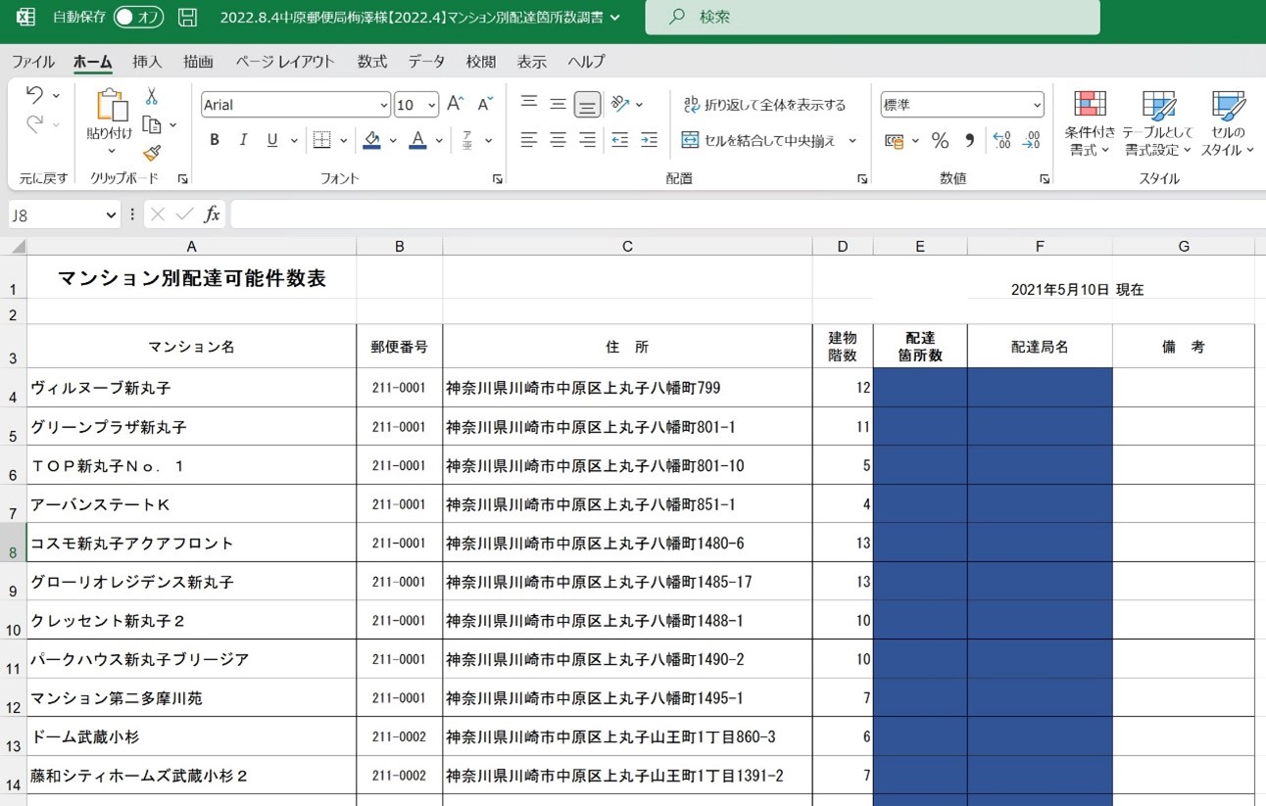Click Merge and Center (セルを結合して中央揃え)
1266x806 pixels.
758,140
